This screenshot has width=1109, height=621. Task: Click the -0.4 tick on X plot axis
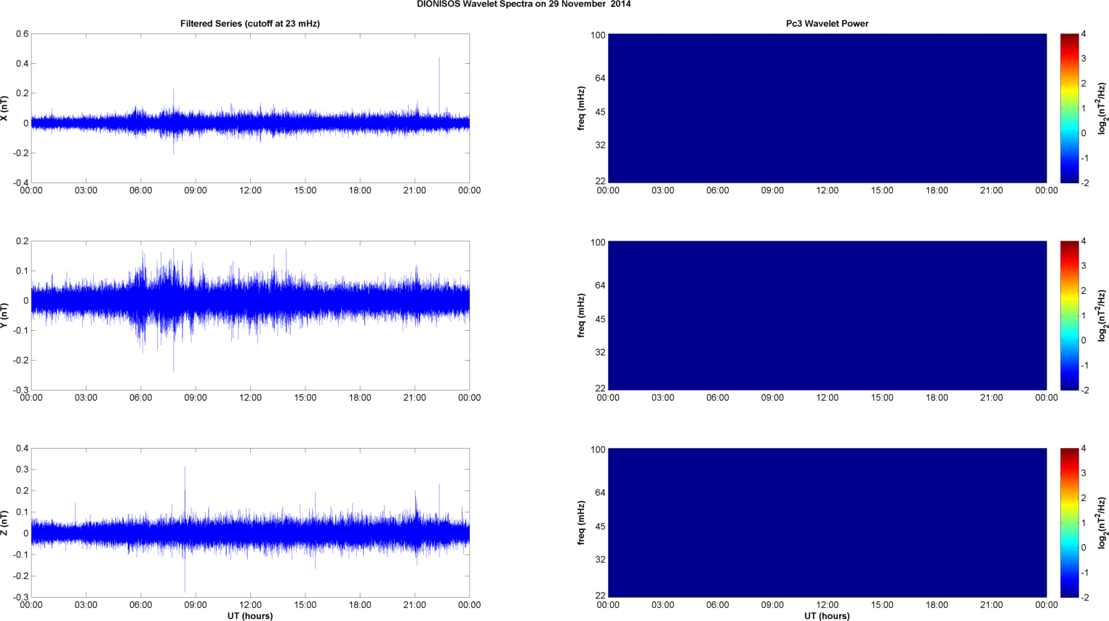point(21,183)
